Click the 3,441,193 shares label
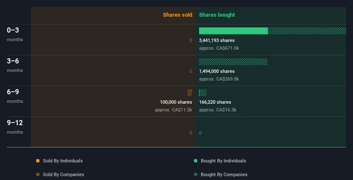353x180 pixels. pos(217,40)
